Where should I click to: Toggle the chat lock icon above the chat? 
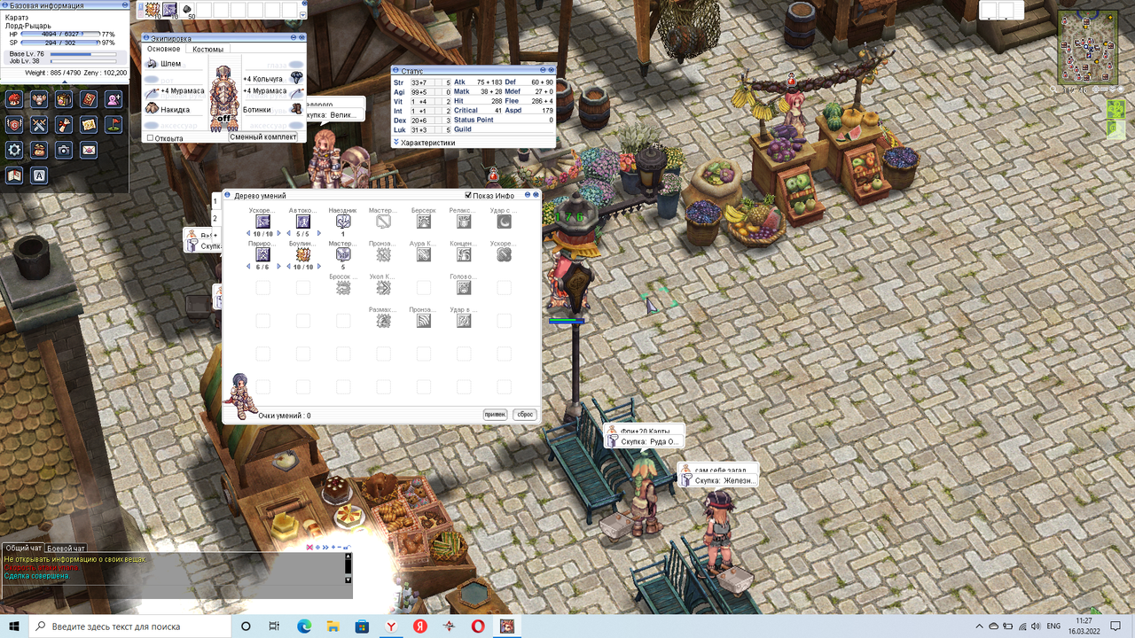347,548
